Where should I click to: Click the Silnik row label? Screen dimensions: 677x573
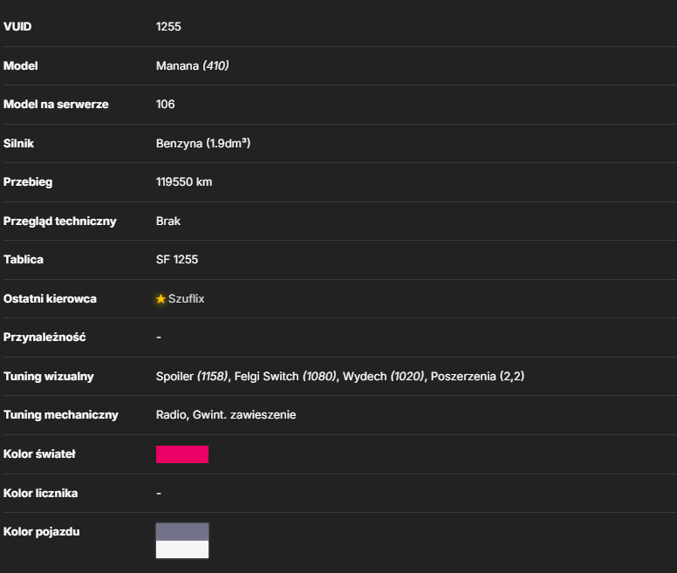(x=18, y=143)
